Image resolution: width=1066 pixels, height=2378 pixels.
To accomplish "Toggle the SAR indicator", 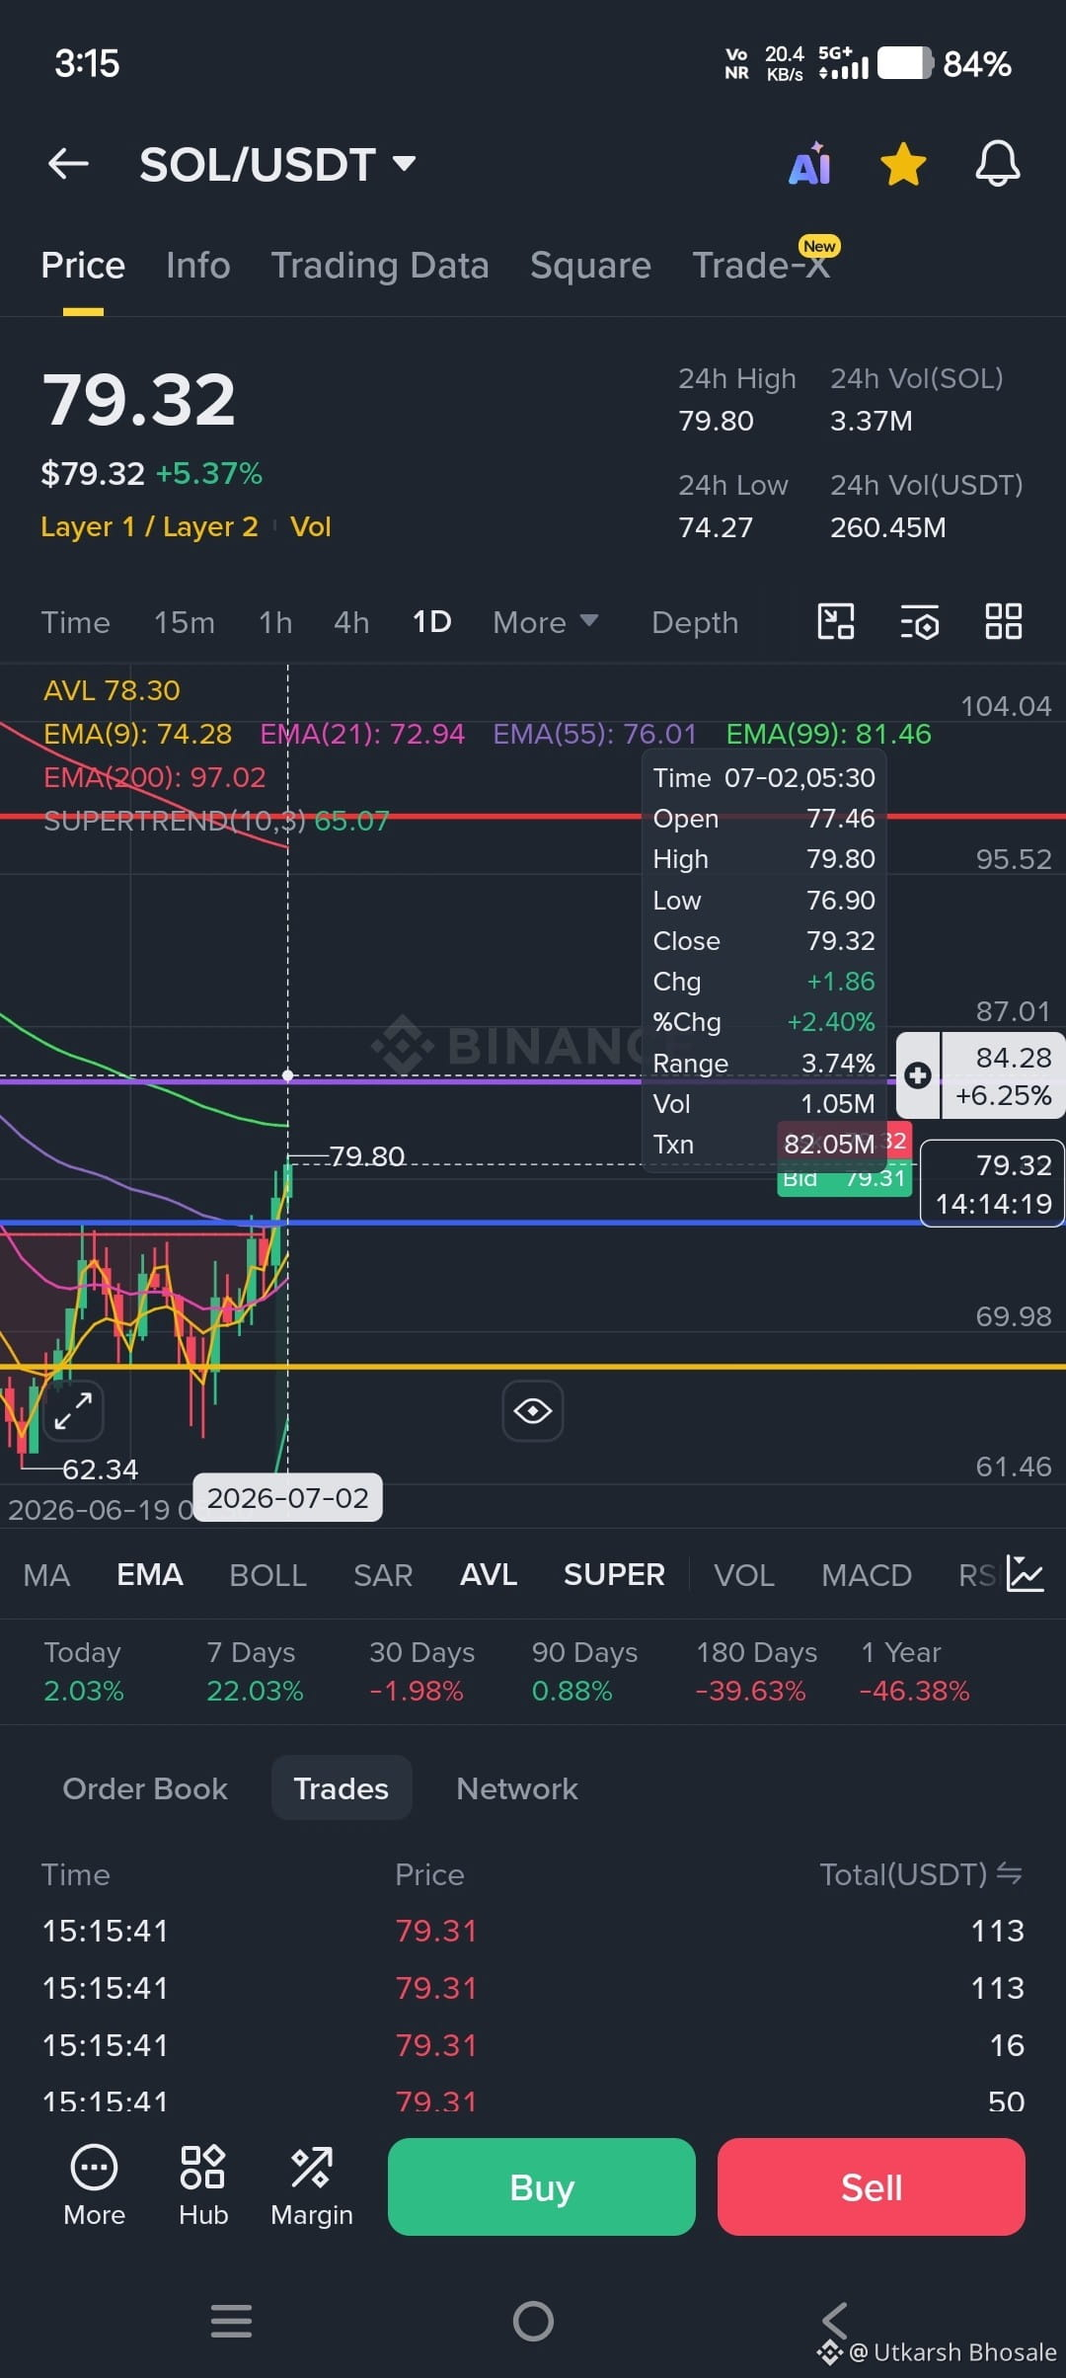I will [x=383, y=1575].
